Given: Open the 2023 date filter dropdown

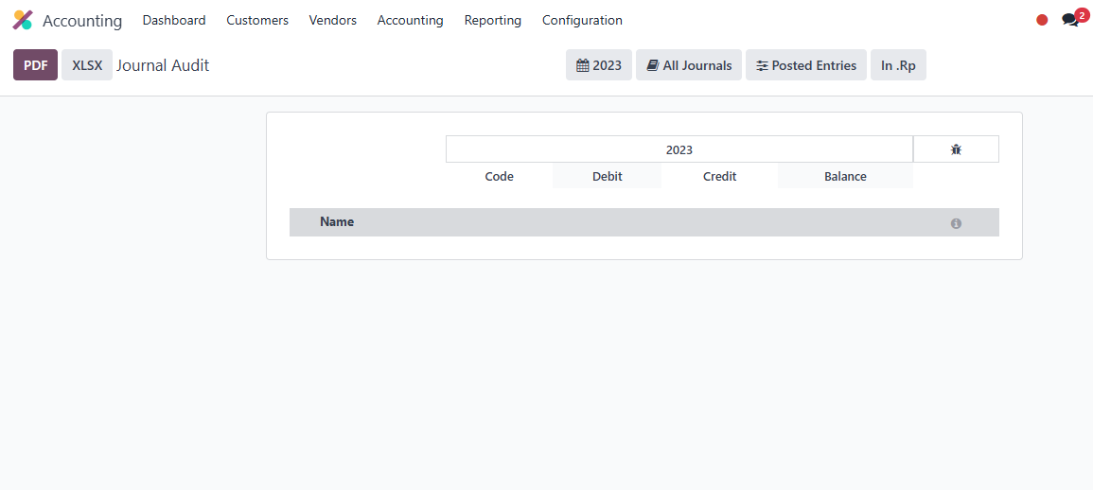Looking at the screenshot, I should [x=599, y=65].
